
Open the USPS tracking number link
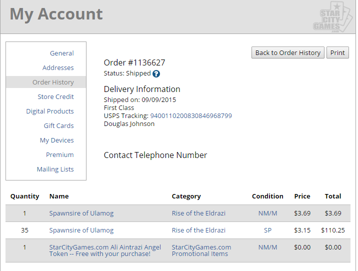click(191, 116)
